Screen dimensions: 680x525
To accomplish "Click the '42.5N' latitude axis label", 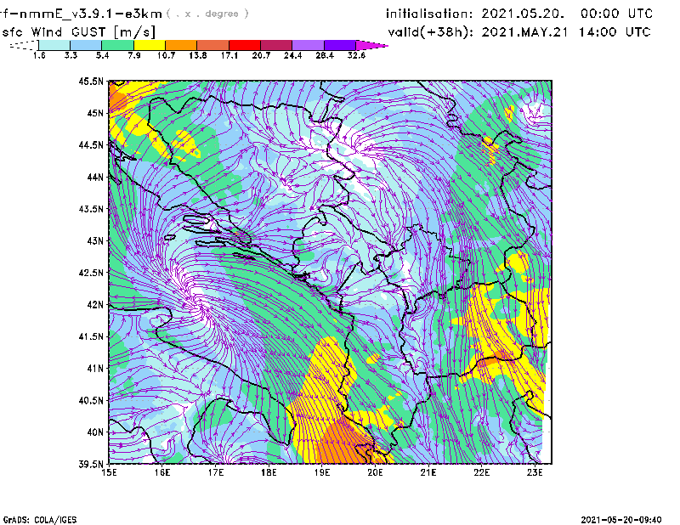I will (91, 273).
